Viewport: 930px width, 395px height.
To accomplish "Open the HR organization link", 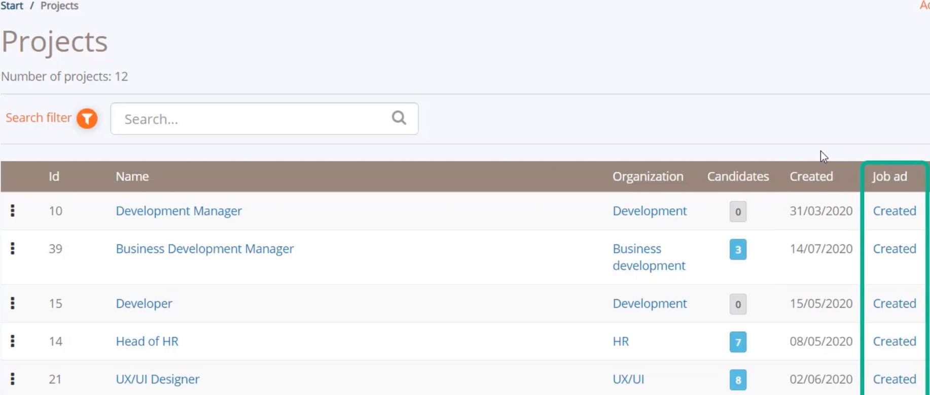I will tap(621, 341).
